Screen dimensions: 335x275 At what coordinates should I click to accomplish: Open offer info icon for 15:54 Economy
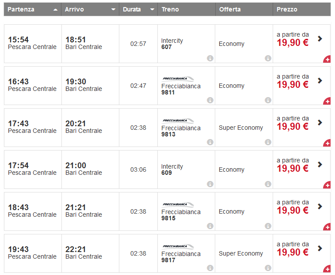click(x=268, y=58)
